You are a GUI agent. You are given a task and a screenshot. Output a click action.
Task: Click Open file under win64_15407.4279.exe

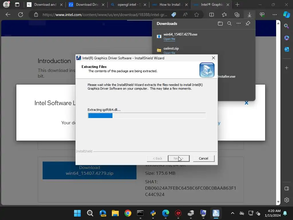169,39
